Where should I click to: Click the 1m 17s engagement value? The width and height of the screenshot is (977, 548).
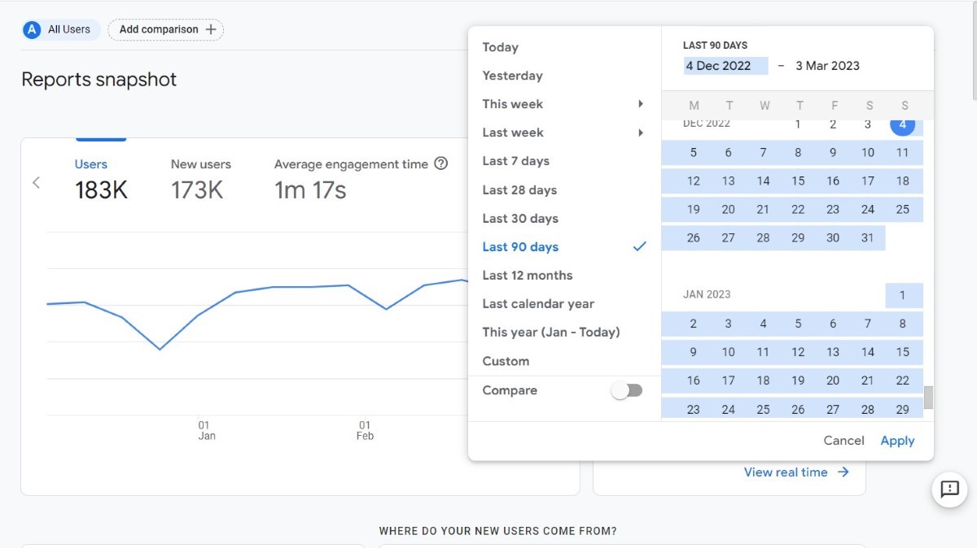click(310, 190)
